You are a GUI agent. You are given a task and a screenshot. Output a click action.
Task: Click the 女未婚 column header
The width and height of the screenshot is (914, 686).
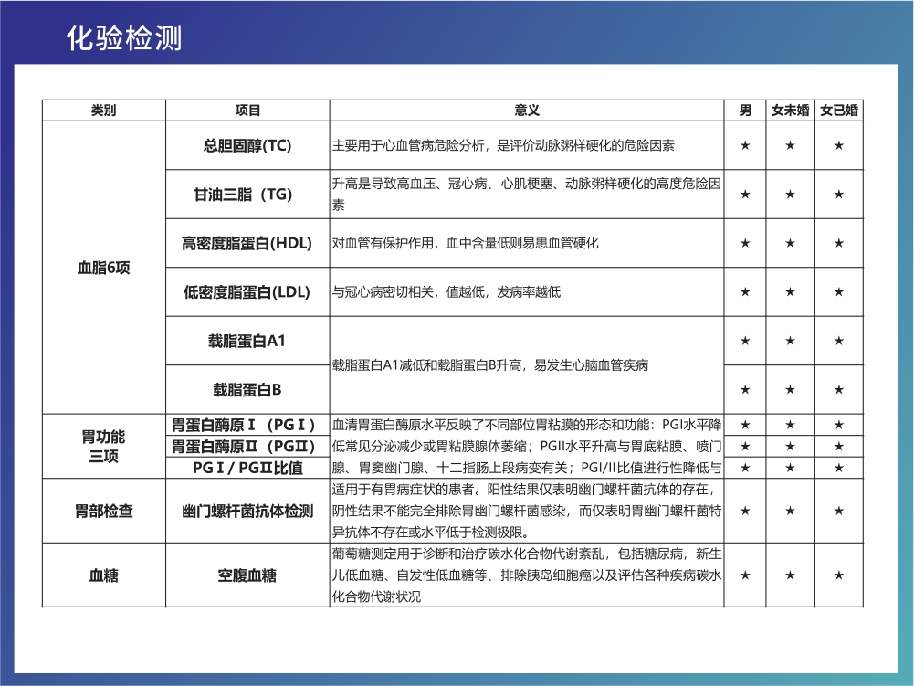(790, 111)
